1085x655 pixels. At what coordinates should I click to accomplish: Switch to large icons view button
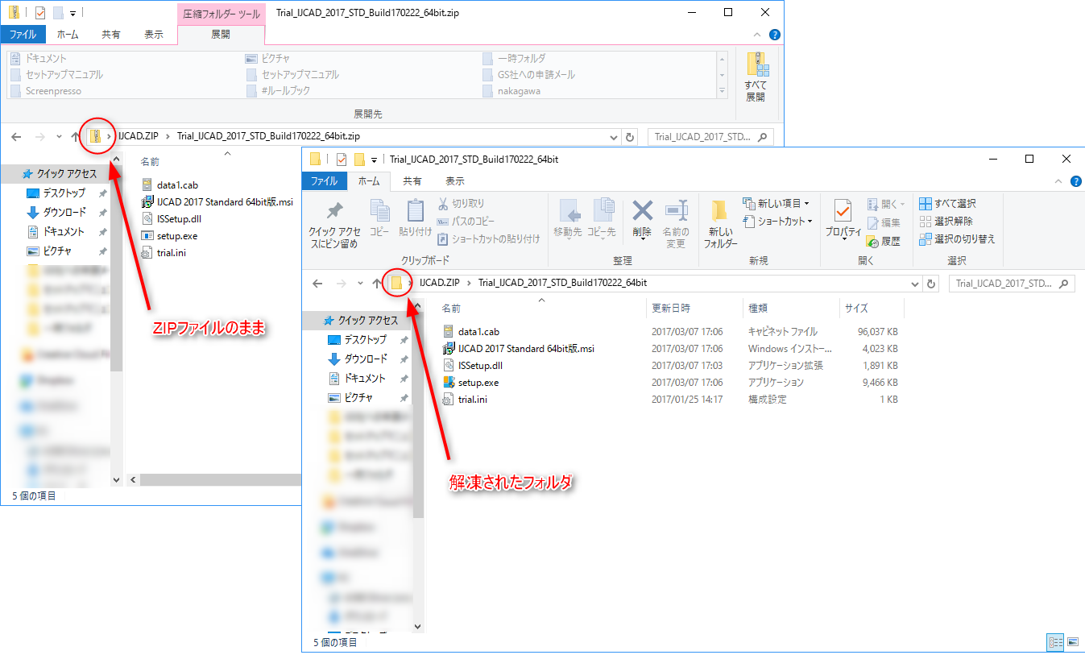(x=1072, y=642)
